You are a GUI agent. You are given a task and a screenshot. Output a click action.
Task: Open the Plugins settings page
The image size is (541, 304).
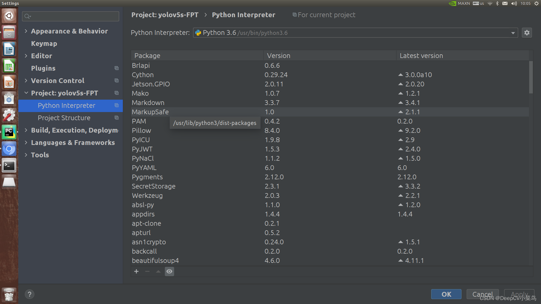coord(43,68)
